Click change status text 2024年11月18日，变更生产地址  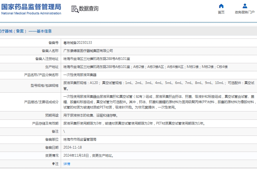point(89,155)
